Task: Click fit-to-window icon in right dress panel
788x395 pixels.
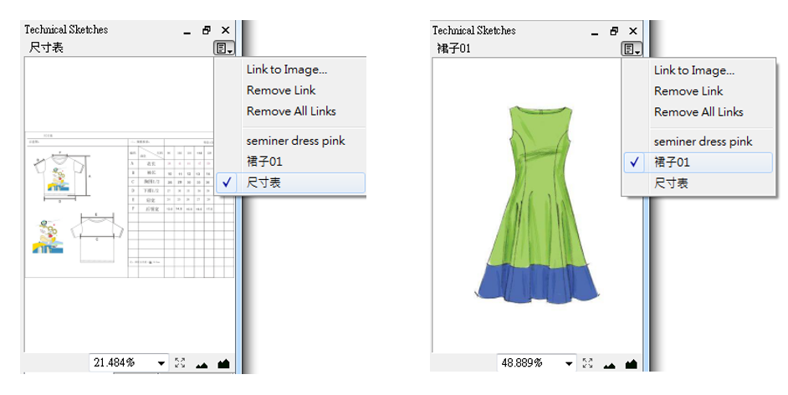Action: click(588, 363)
